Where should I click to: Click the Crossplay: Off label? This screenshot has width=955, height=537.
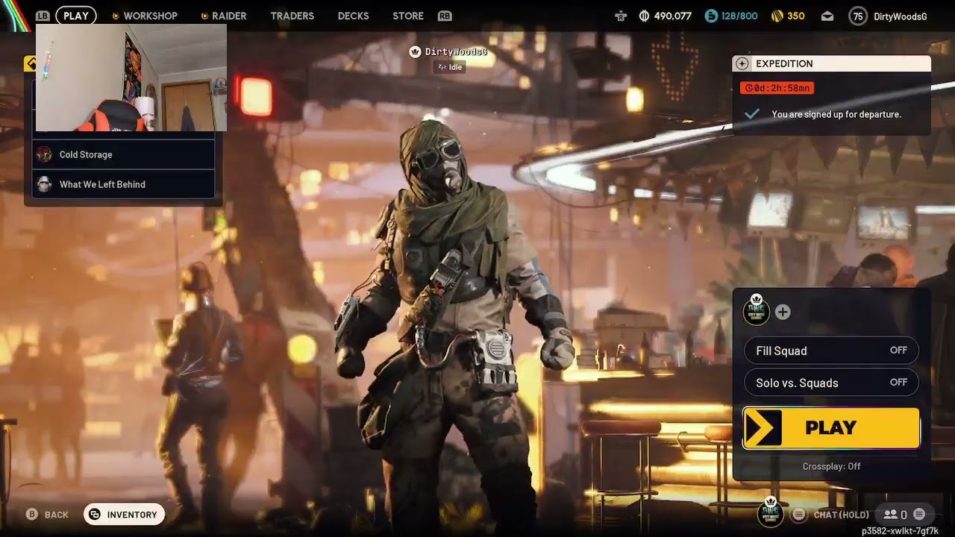[x=831, y=466]
